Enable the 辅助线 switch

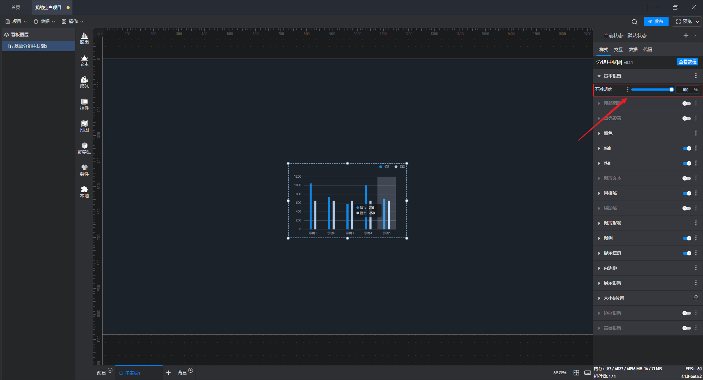pos(687,208)
